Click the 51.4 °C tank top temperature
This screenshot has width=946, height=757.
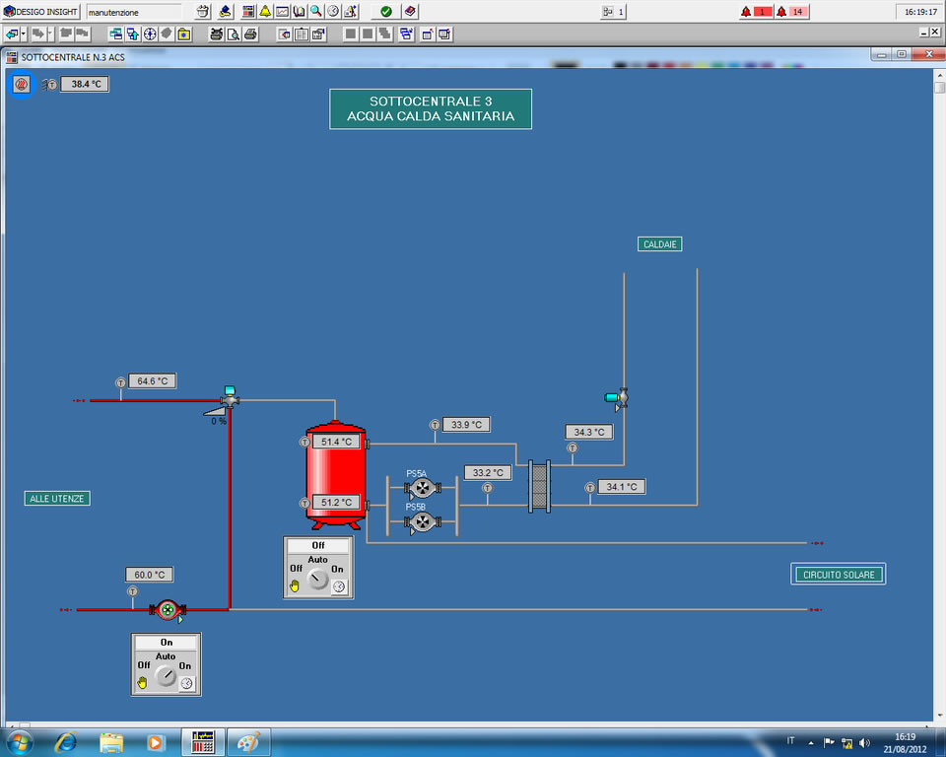pyautogui.click(x=337, y=442)
